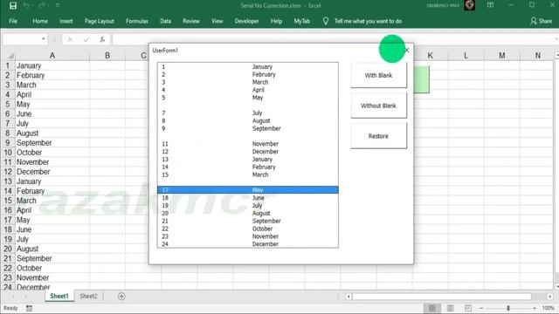Open the Page Layout tab
Viewport: 559px width, 314px height.
99,21
